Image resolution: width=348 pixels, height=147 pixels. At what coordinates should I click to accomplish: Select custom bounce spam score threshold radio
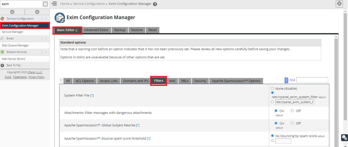point(272,141)
